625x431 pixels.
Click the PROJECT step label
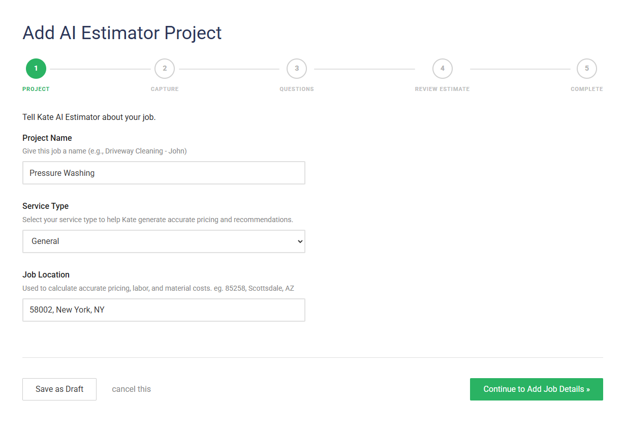click(36, 89)
